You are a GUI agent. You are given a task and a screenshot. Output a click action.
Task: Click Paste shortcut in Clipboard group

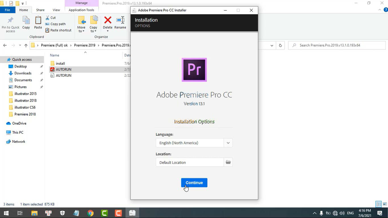(58, 30)
